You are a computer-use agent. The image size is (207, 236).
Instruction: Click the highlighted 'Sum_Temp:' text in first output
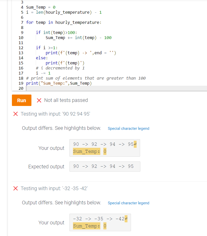pyautogui.click(x=86, y=151)
